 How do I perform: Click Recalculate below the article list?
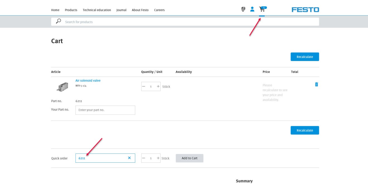[305, 130]
